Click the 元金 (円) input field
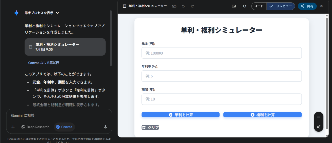 coord(221,53)
